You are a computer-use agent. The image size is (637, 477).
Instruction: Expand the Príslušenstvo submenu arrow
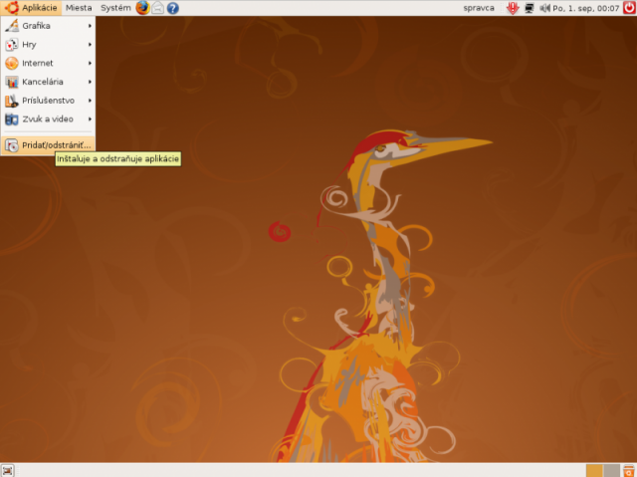pos(90,101)
